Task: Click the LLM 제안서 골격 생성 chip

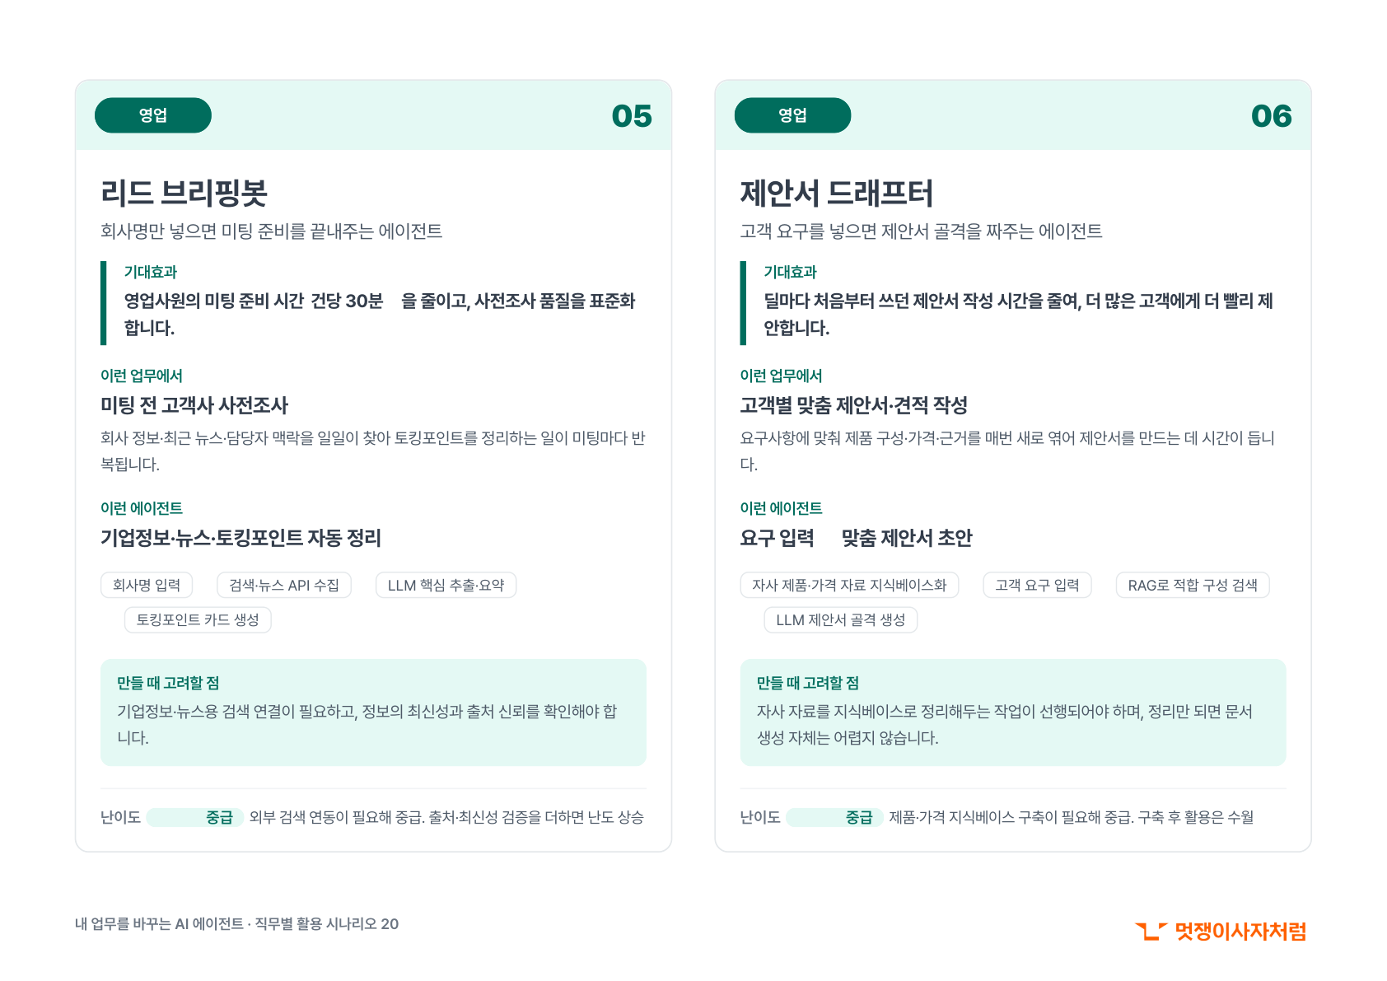Action: click(x=841, y=619)
